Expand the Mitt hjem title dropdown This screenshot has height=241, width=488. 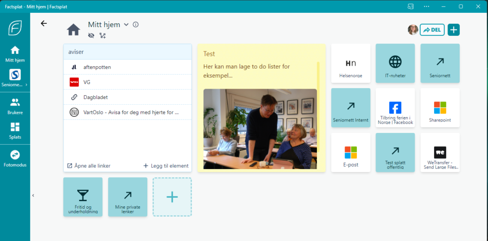tap(126, 25)
